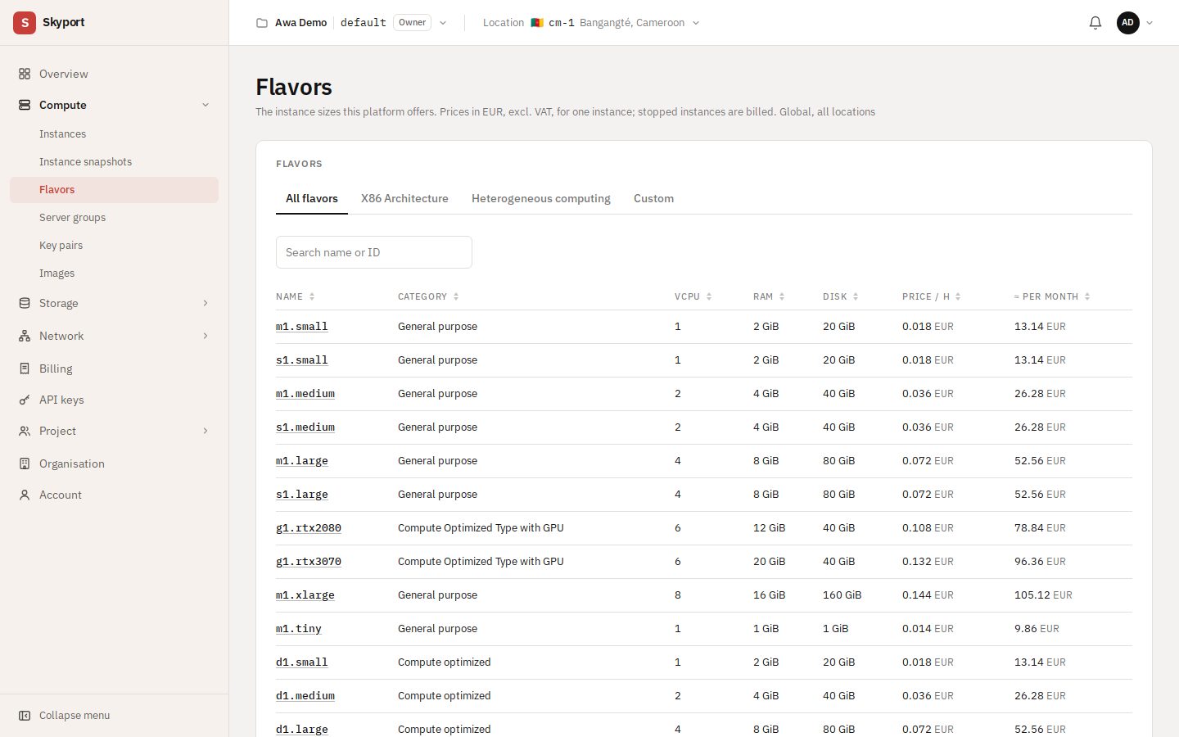Click the Search name or ID field
The image size is (1179, 737).
tap(374, 252)
